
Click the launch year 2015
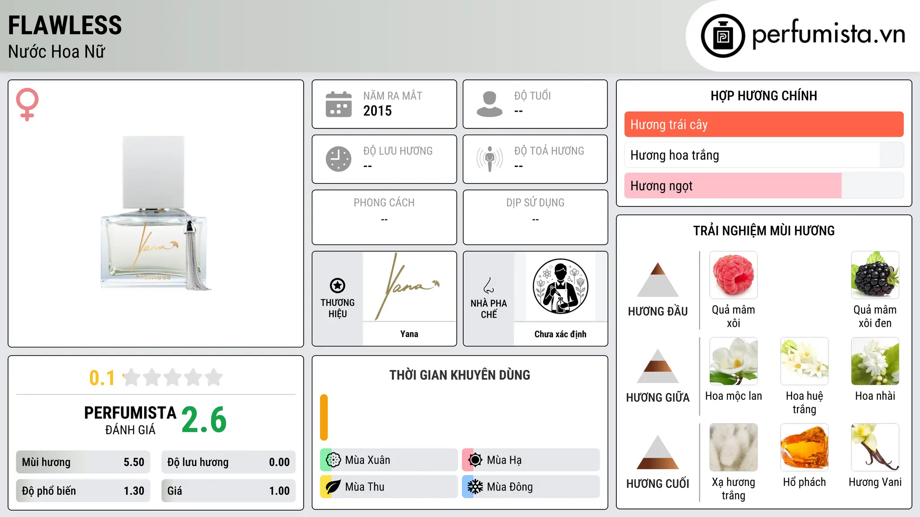point(377,111)
